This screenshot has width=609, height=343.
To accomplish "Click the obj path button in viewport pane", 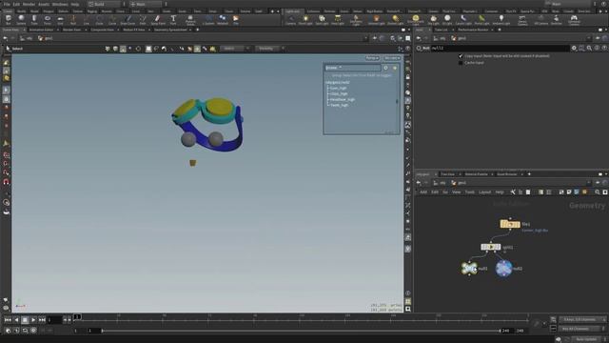I will click(27, 38).
